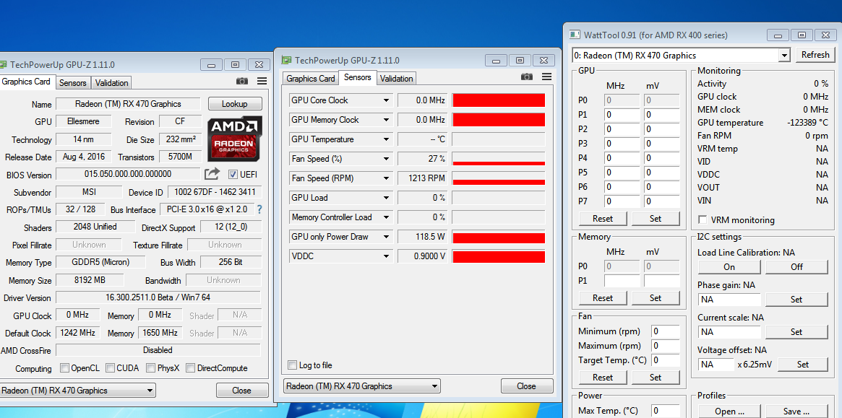Tick the CUDA checkbox
The image size is (842, 418).
tap(110, 368)
